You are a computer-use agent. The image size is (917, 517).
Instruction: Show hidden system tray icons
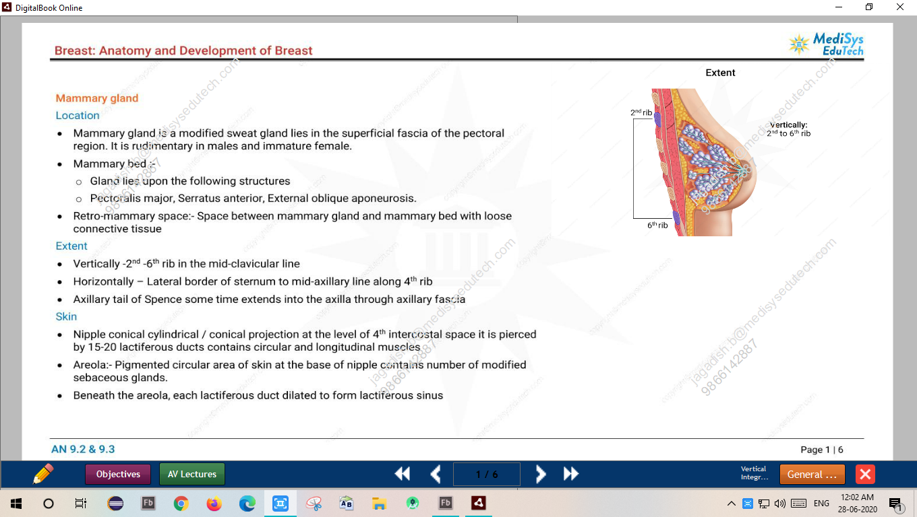pos(732,504)
